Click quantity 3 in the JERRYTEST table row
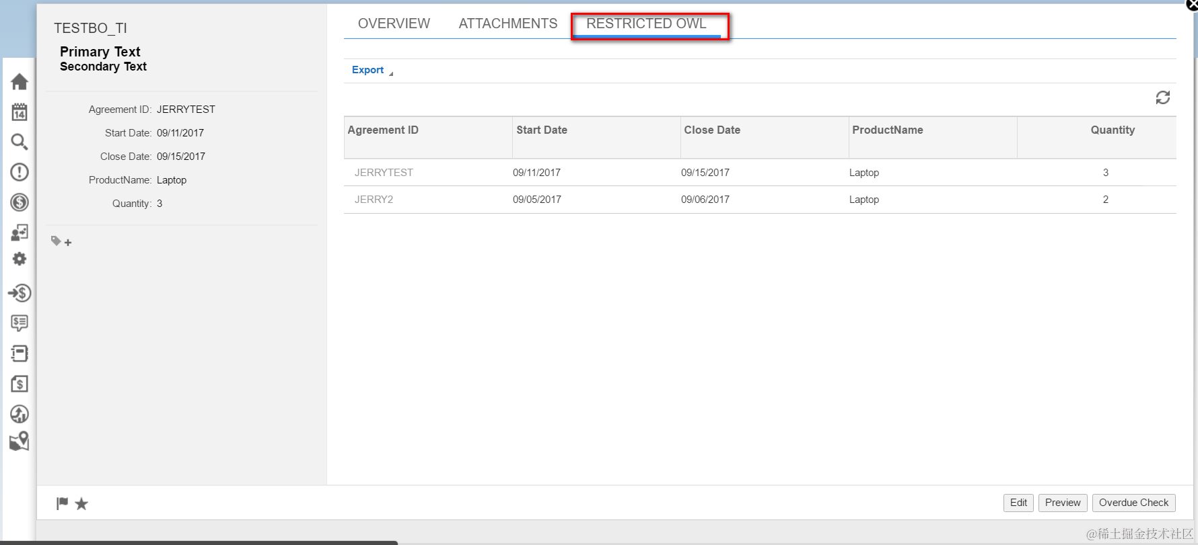 point(1105,173)
